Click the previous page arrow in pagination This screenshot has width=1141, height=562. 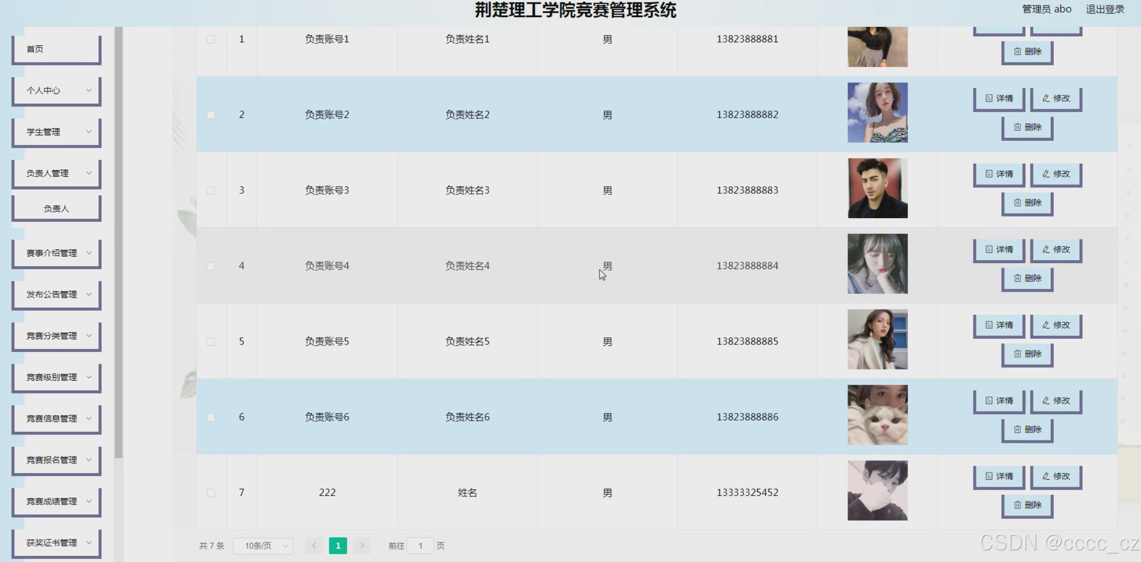click(x=314, y=545)
